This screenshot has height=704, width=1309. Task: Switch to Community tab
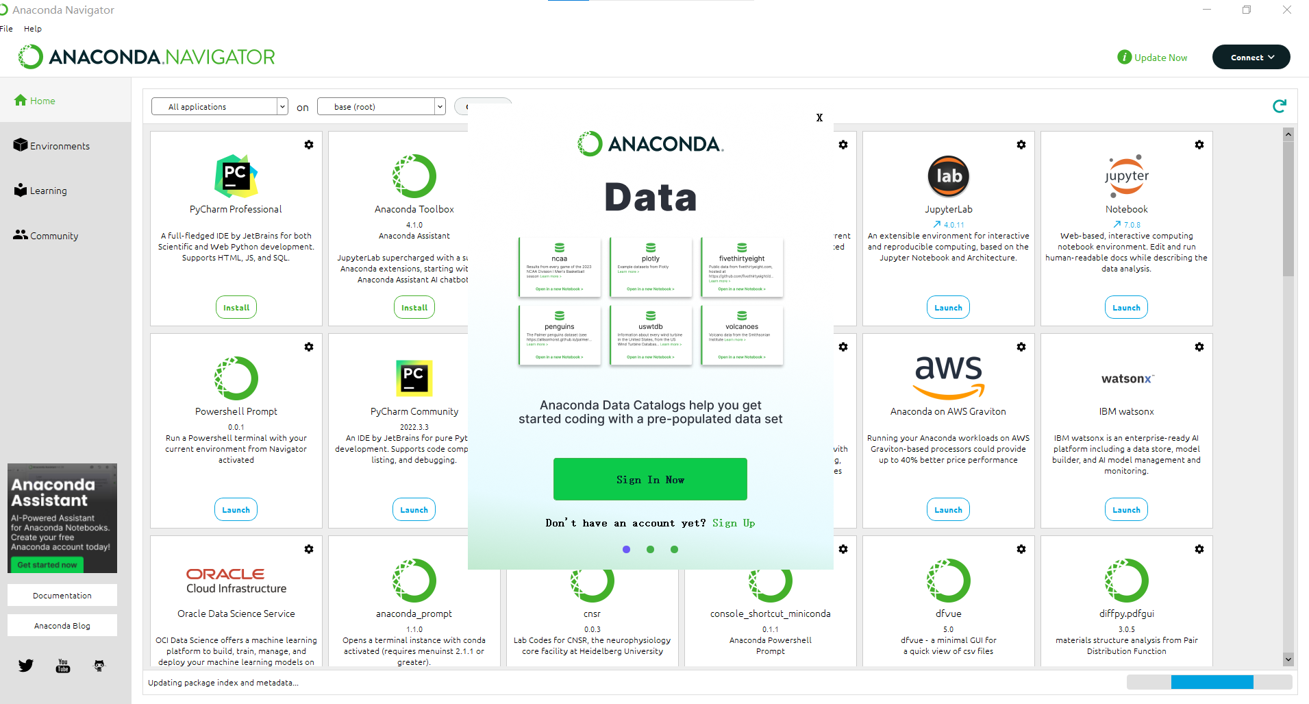click(46, 235)
